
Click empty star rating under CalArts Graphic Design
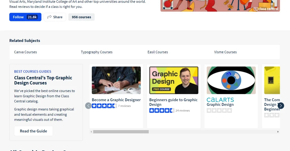pyautogui.click(x=219, y=111)
